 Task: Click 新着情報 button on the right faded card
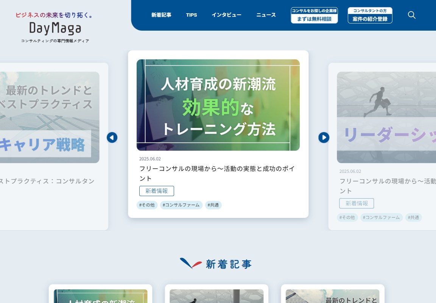357,204
